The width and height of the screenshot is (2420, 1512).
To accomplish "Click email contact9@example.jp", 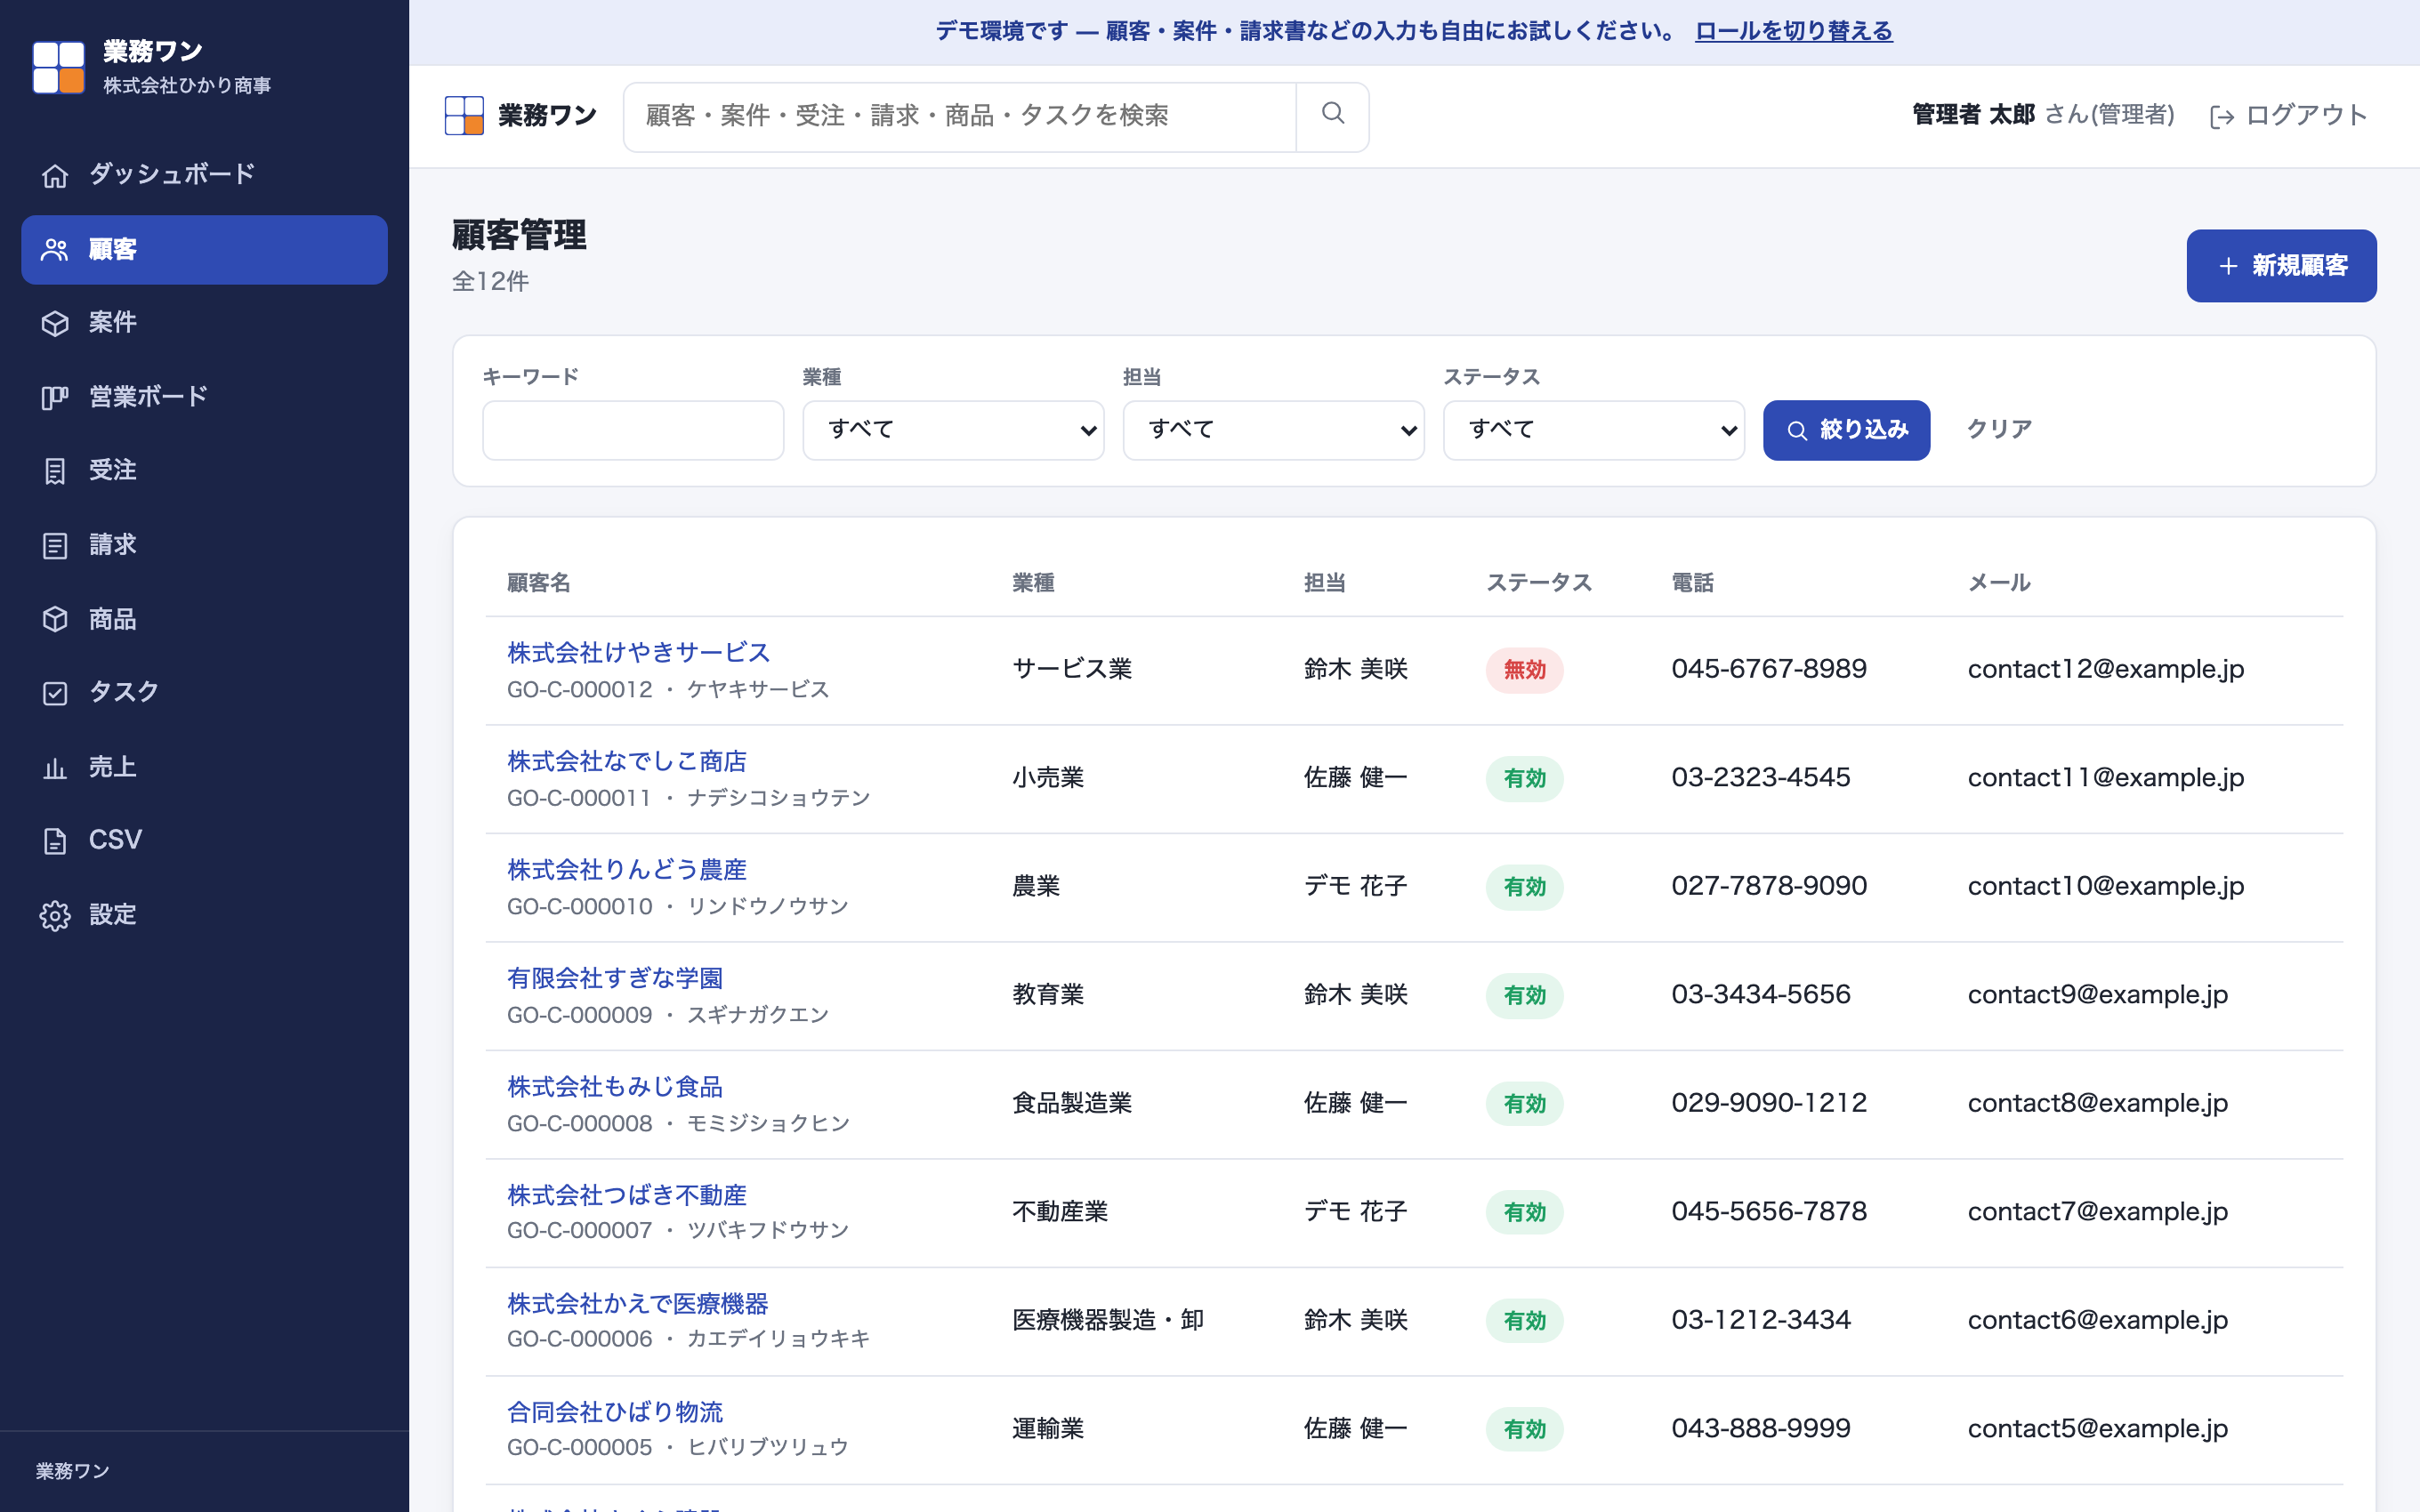I will coord(2098,995).
